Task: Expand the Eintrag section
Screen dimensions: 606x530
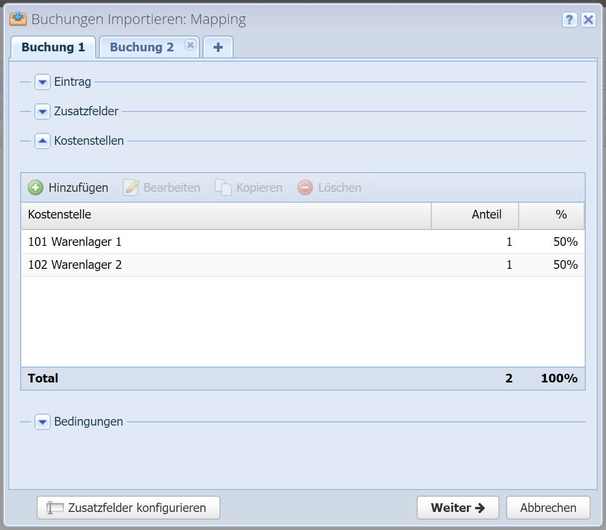Action: 43,83
